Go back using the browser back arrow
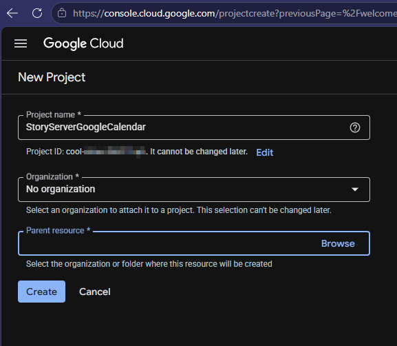This screenshot has height=346, width=397. 12,13
